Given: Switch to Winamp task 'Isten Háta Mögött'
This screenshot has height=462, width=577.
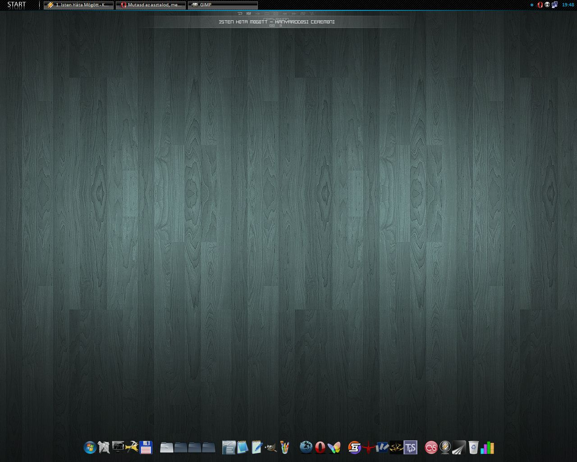Looking at the screenshot, I should (78, 5).
